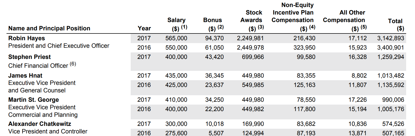415x136 pixels.
Task: Select the Stephen Priest name
Action: [29, 57]
